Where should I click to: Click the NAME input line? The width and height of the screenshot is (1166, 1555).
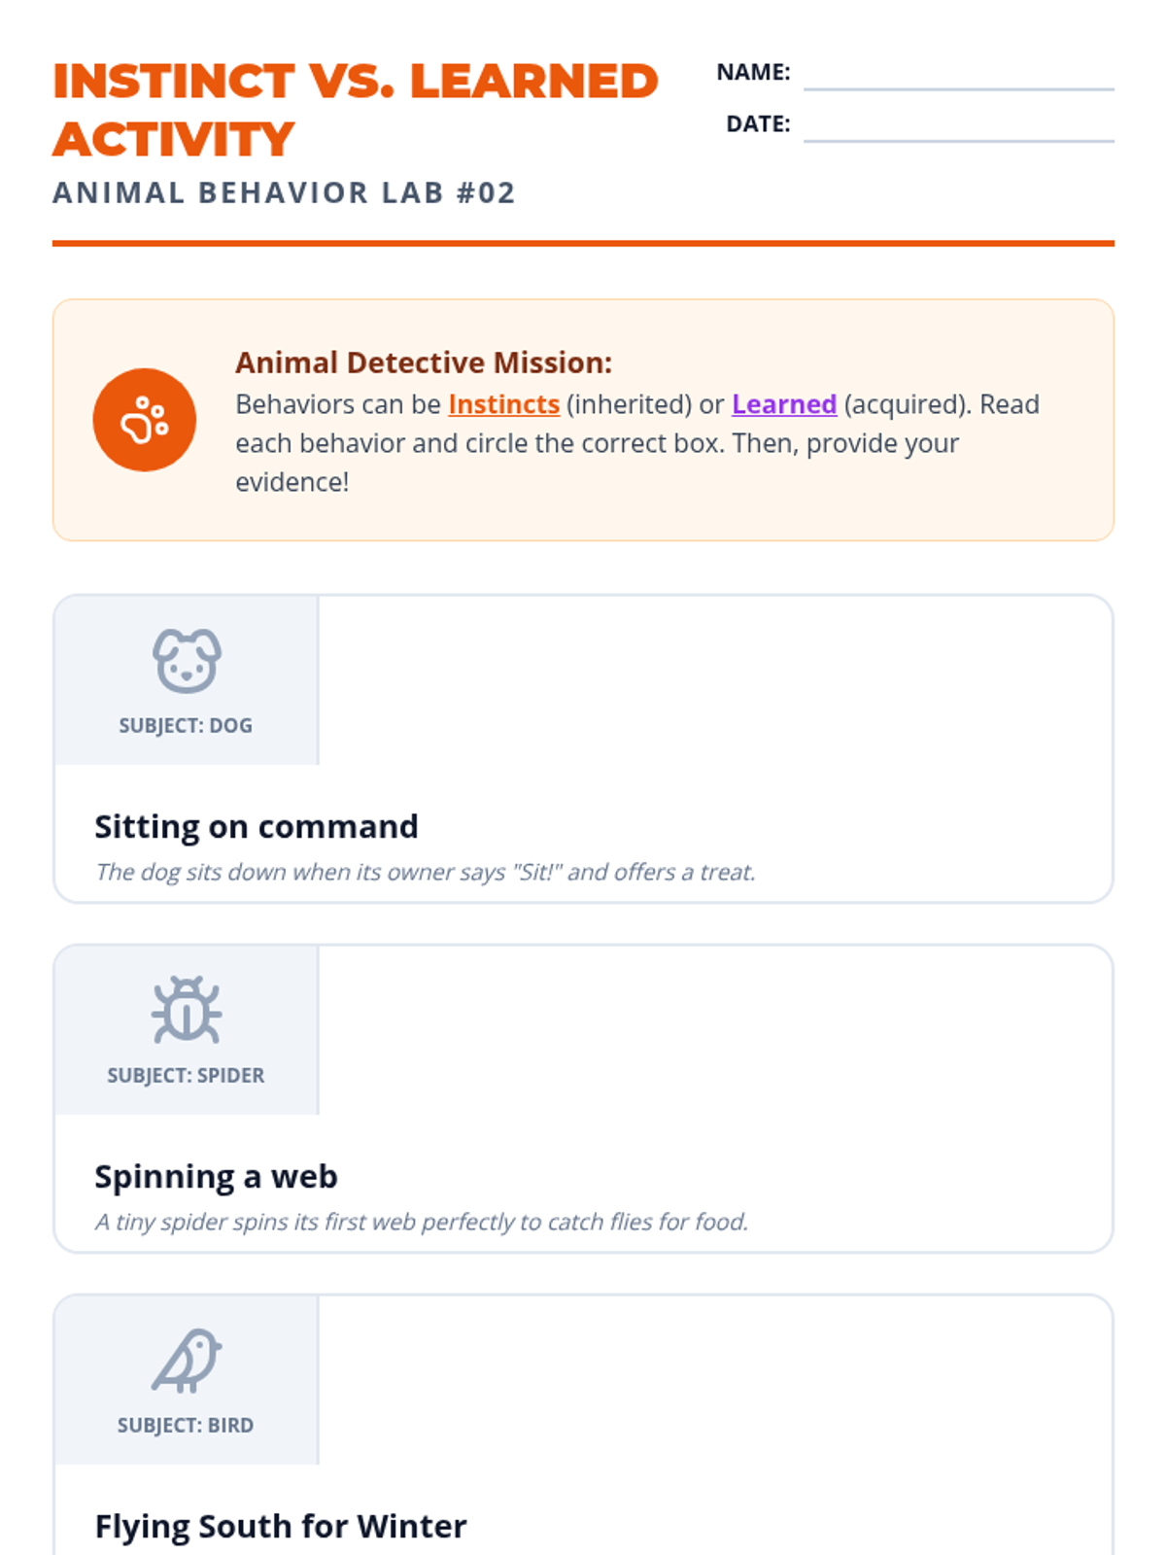point(958,76)
